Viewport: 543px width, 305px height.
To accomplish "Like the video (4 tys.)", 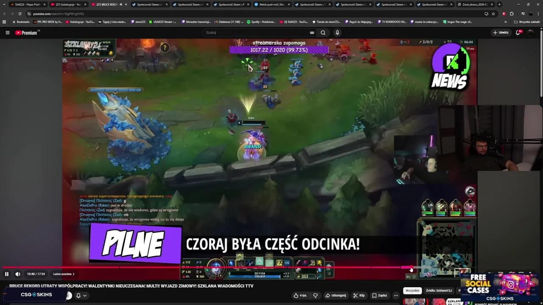I will point(301,295).
